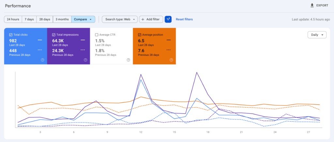Click x-axis label 18

click(208, 132)
